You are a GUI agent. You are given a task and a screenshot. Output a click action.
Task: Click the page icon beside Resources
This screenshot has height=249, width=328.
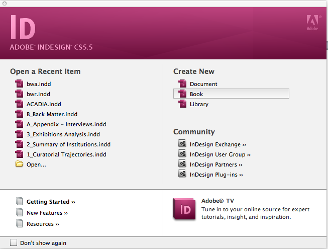coord(20,223)
